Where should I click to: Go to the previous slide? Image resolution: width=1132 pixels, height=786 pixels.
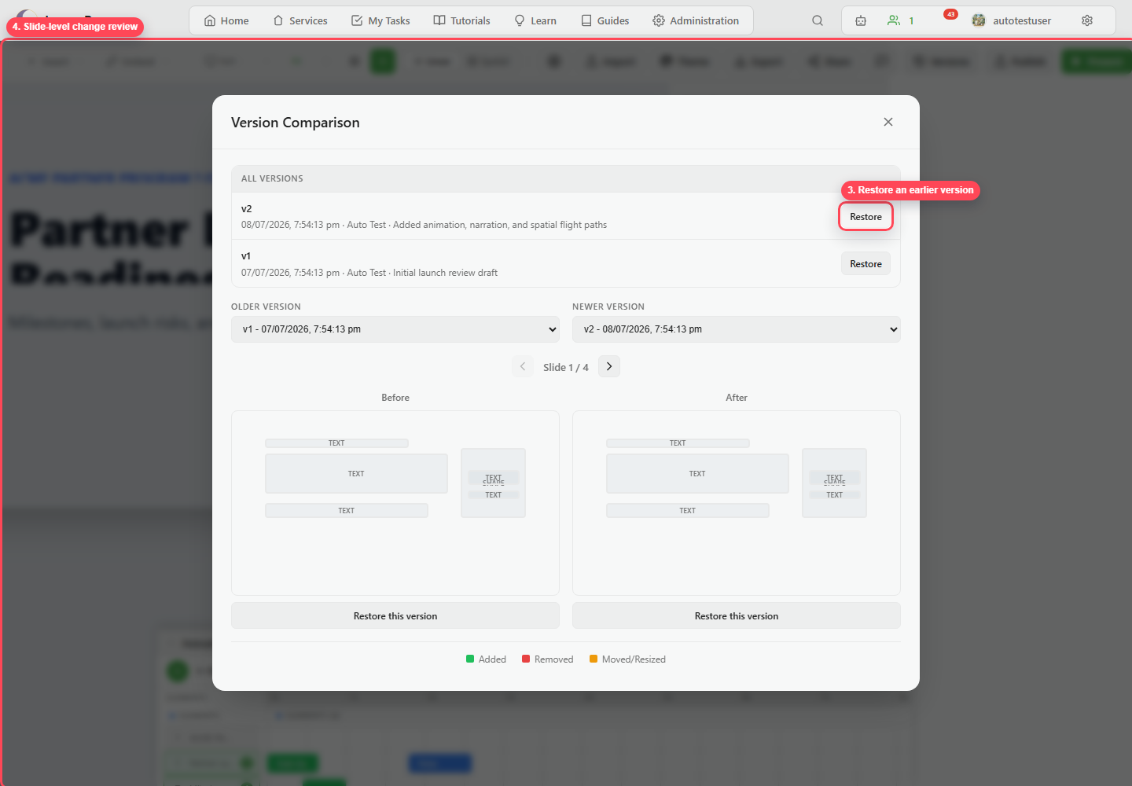pyautogui.click(x=523, y=366)
